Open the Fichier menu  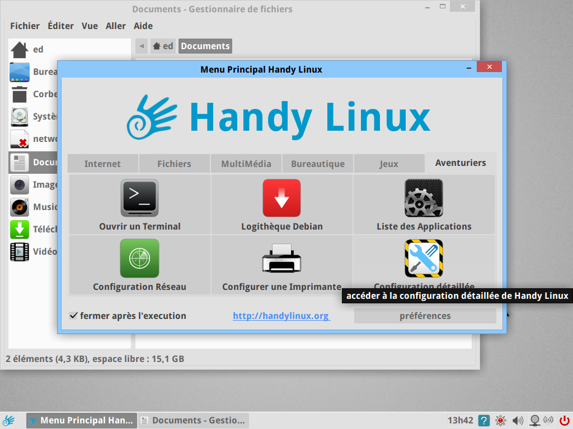[25, 26]
